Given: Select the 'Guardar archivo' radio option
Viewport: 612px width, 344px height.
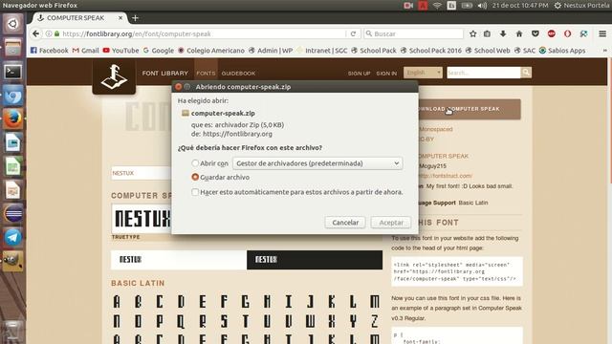Looking at the screenshot, I should (195, 177).
